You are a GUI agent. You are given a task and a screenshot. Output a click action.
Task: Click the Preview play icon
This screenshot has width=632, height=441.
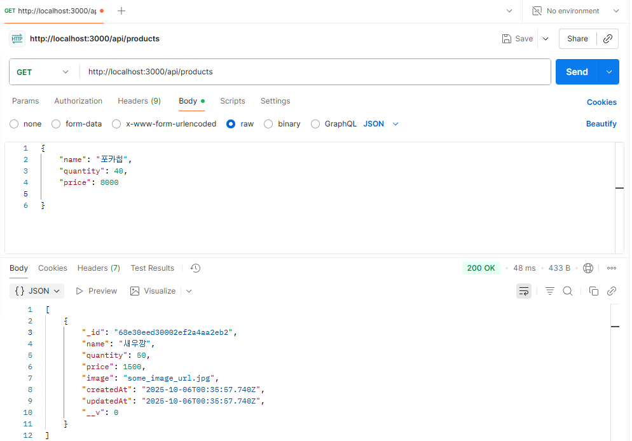[x=79, y=291]
